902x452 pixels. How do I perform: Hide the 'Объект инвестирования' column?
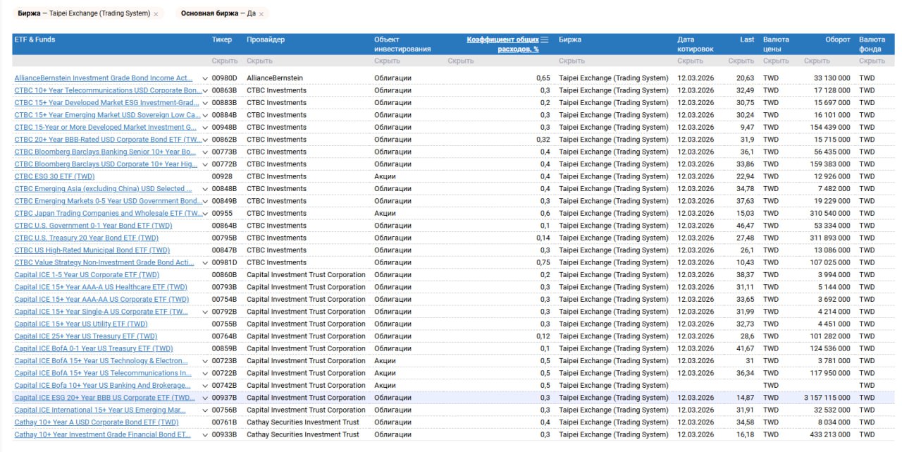pyautogui.click(x=387, y=61)
